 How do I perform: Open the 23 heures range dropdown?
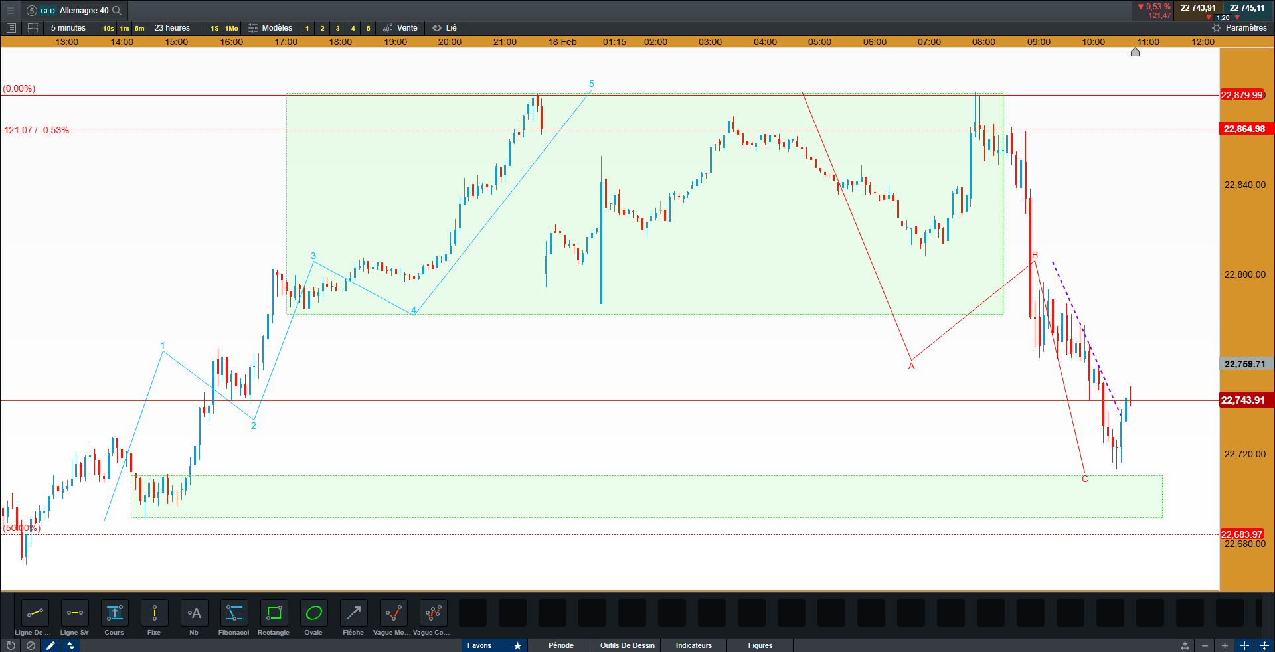pyautogui.click(x=172, y=28)
